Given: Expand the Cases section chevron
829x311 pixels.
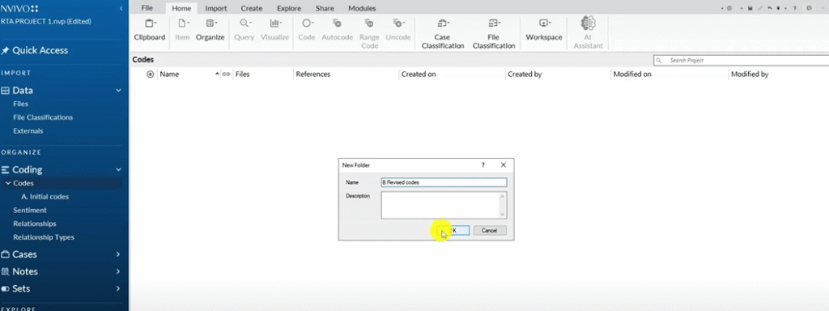Looking at the screenshot, I should [118, 254].
